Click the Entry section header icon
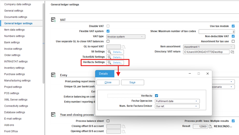Viewport: 239px width, 135px height. tap(53, 75)
